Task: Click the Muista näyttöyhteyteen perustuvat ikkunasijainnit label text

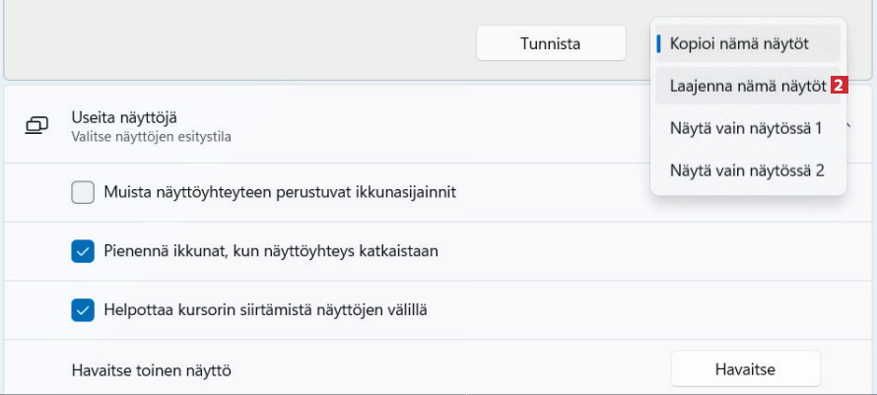Action: (x=279, y=192)
